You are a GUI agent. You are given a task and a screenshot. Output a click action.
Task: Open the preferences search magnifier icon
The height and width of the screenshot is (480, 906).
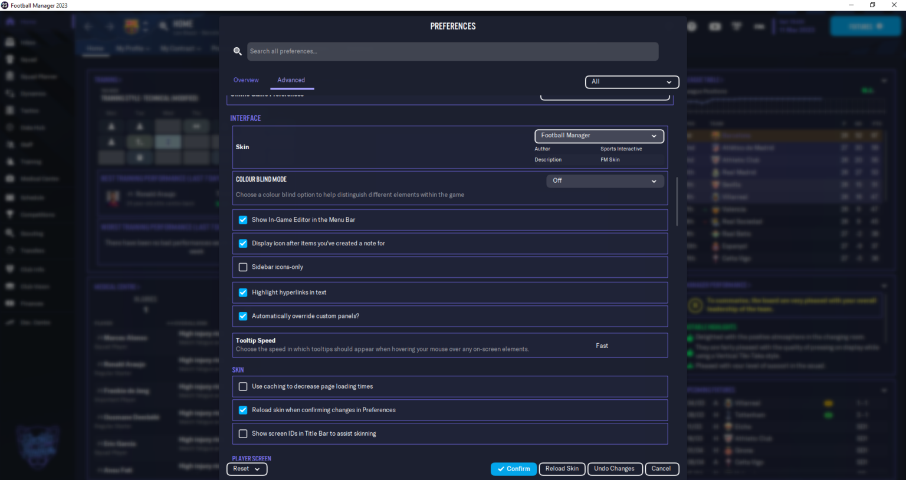tap(238, 51)
